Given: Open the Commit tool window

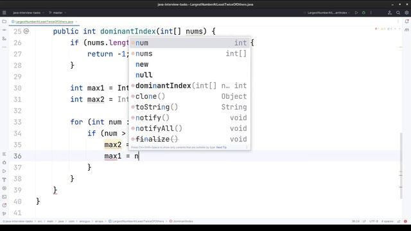Looking at the screenshot, I should point(4,30).
